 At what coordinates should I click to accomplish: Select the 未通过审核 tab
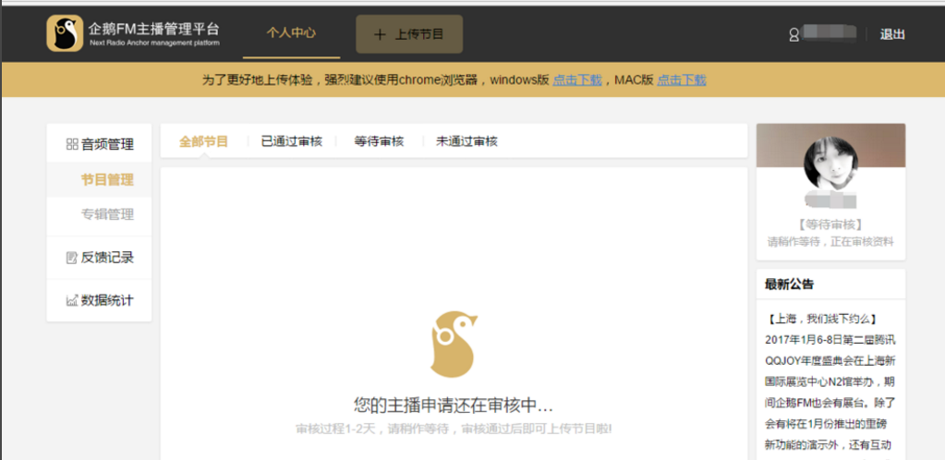[x=467, y=141]
